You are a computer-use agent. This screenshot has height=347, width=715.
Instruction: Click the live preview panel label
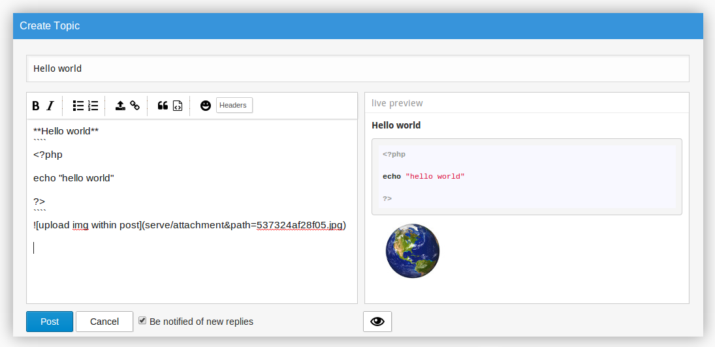[397, 103]
